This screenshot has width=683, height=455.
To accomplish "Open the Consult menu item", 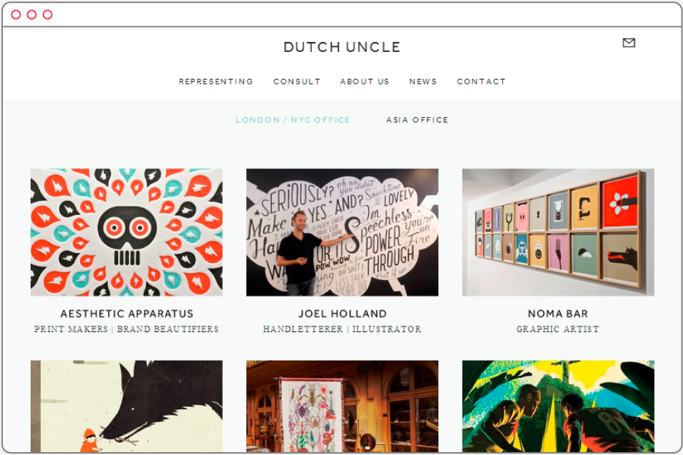I will (x=297, y=82).
